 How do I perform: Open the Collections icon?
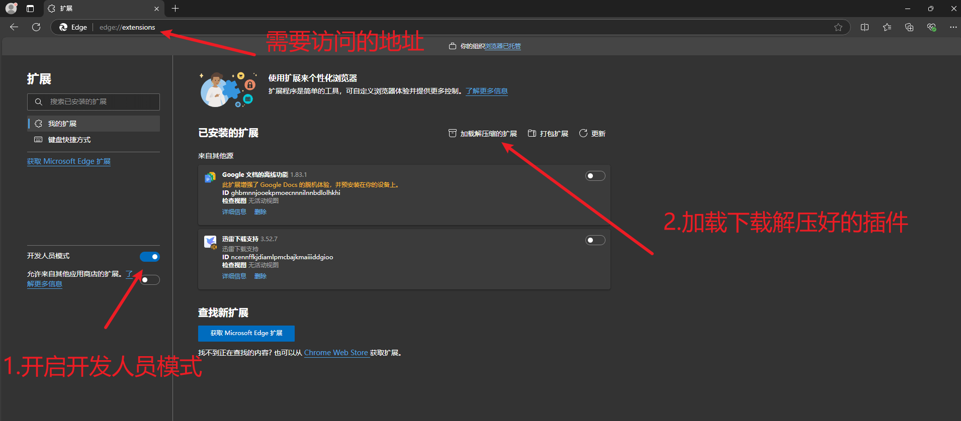coord(909,27)
